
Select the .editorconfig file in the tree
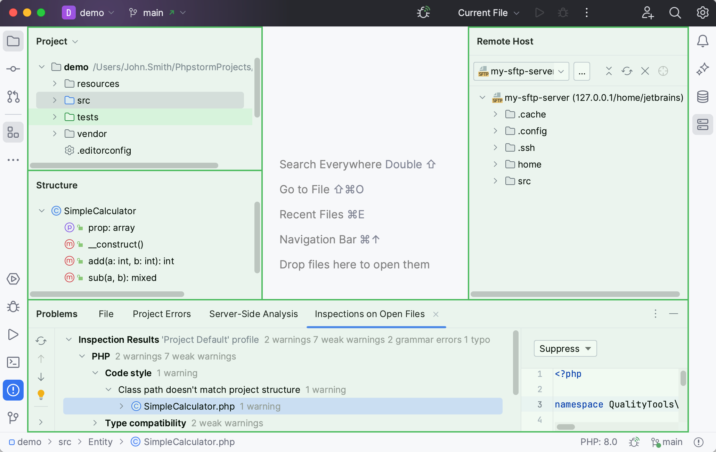coord(104,151)
